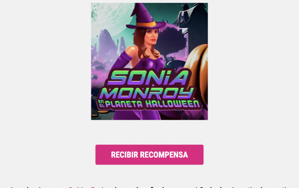Click the small EN EL text in the logo

click(x=102, y=104)
